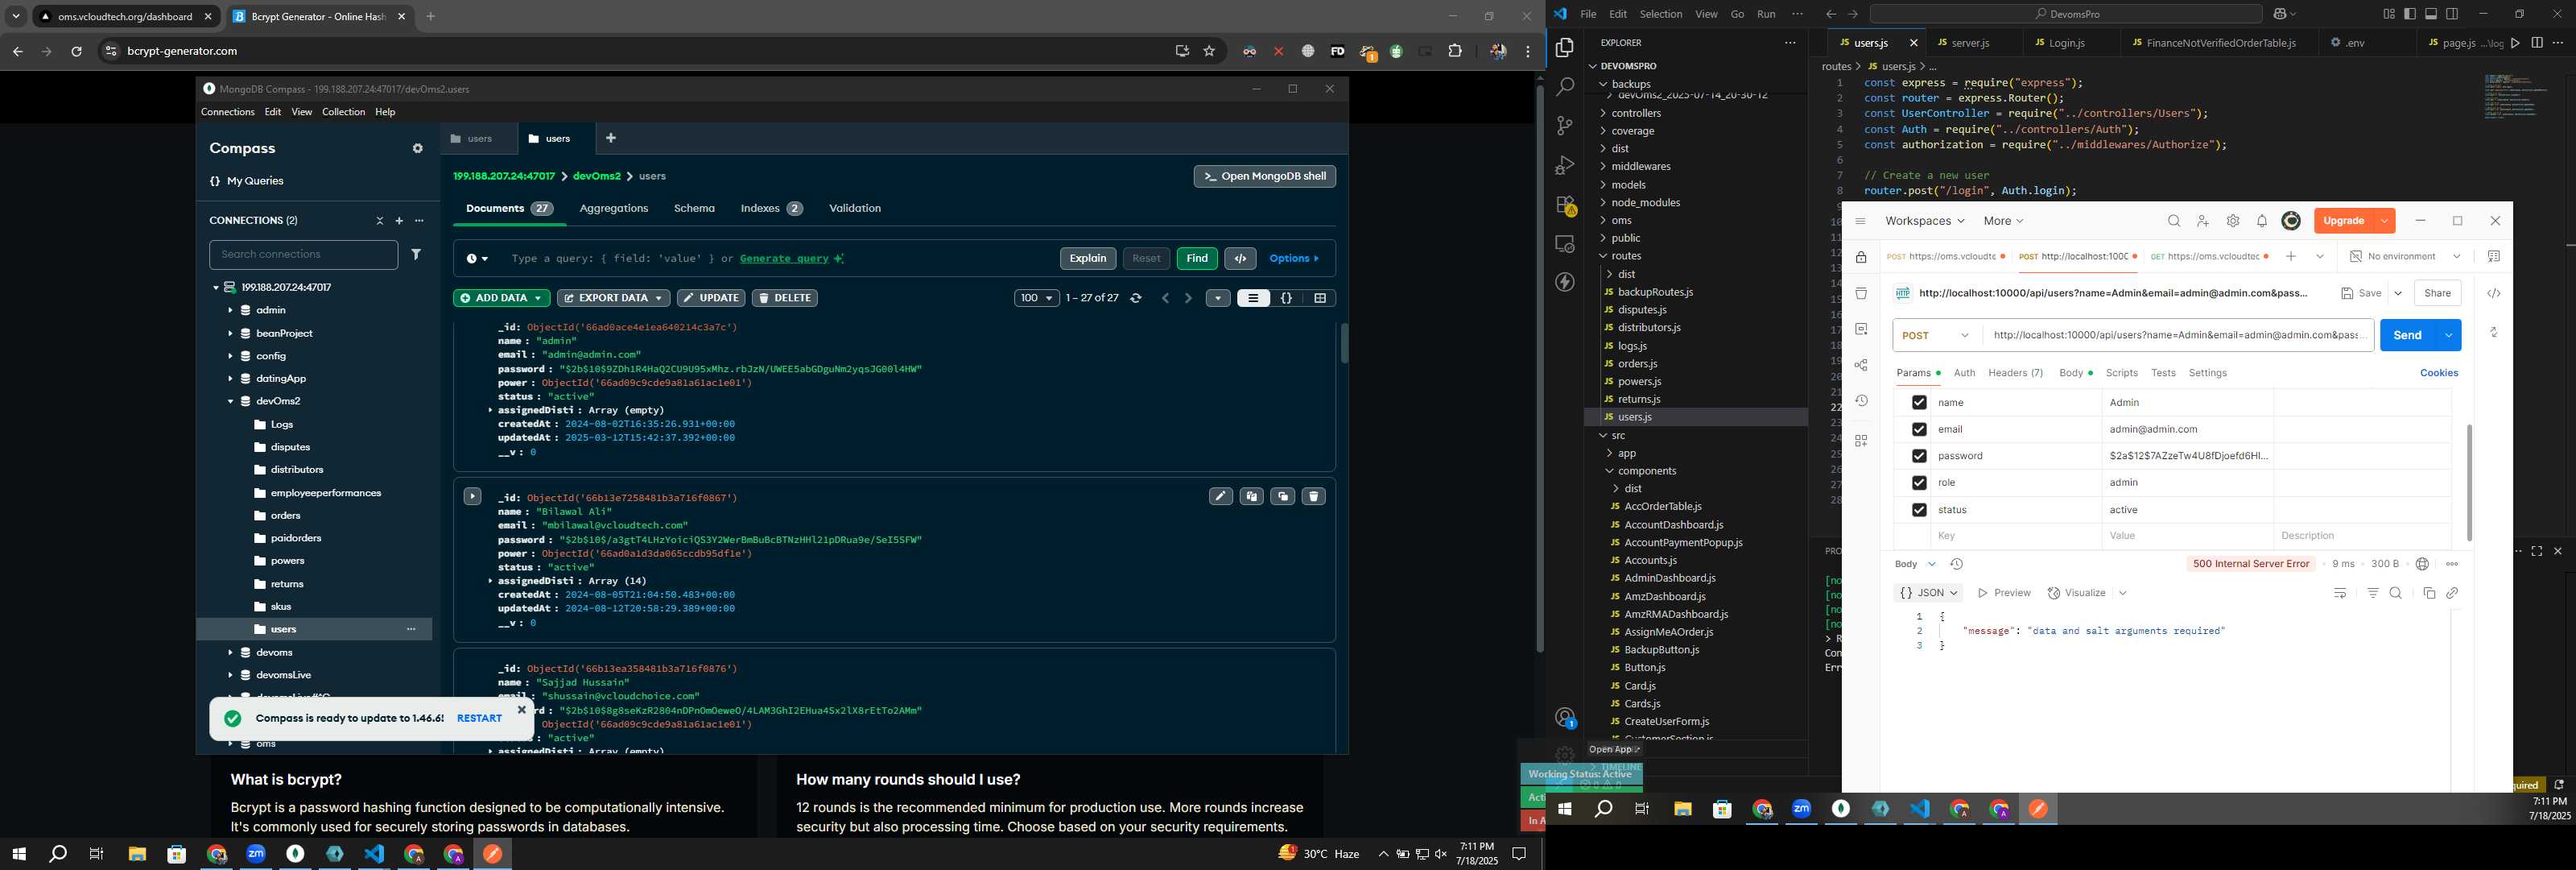
Task: Invite collaborators in Postman header
Action: tap(2203, 222)
